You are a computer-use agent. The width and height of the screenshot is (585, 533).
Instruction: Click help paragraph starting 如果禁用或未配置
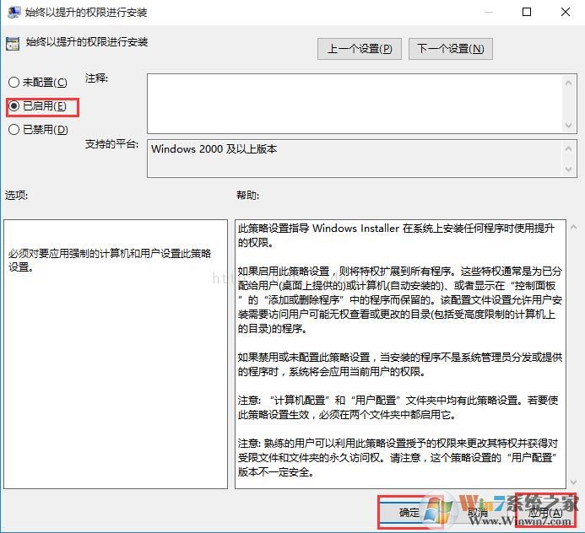click(x=400, y=364)
